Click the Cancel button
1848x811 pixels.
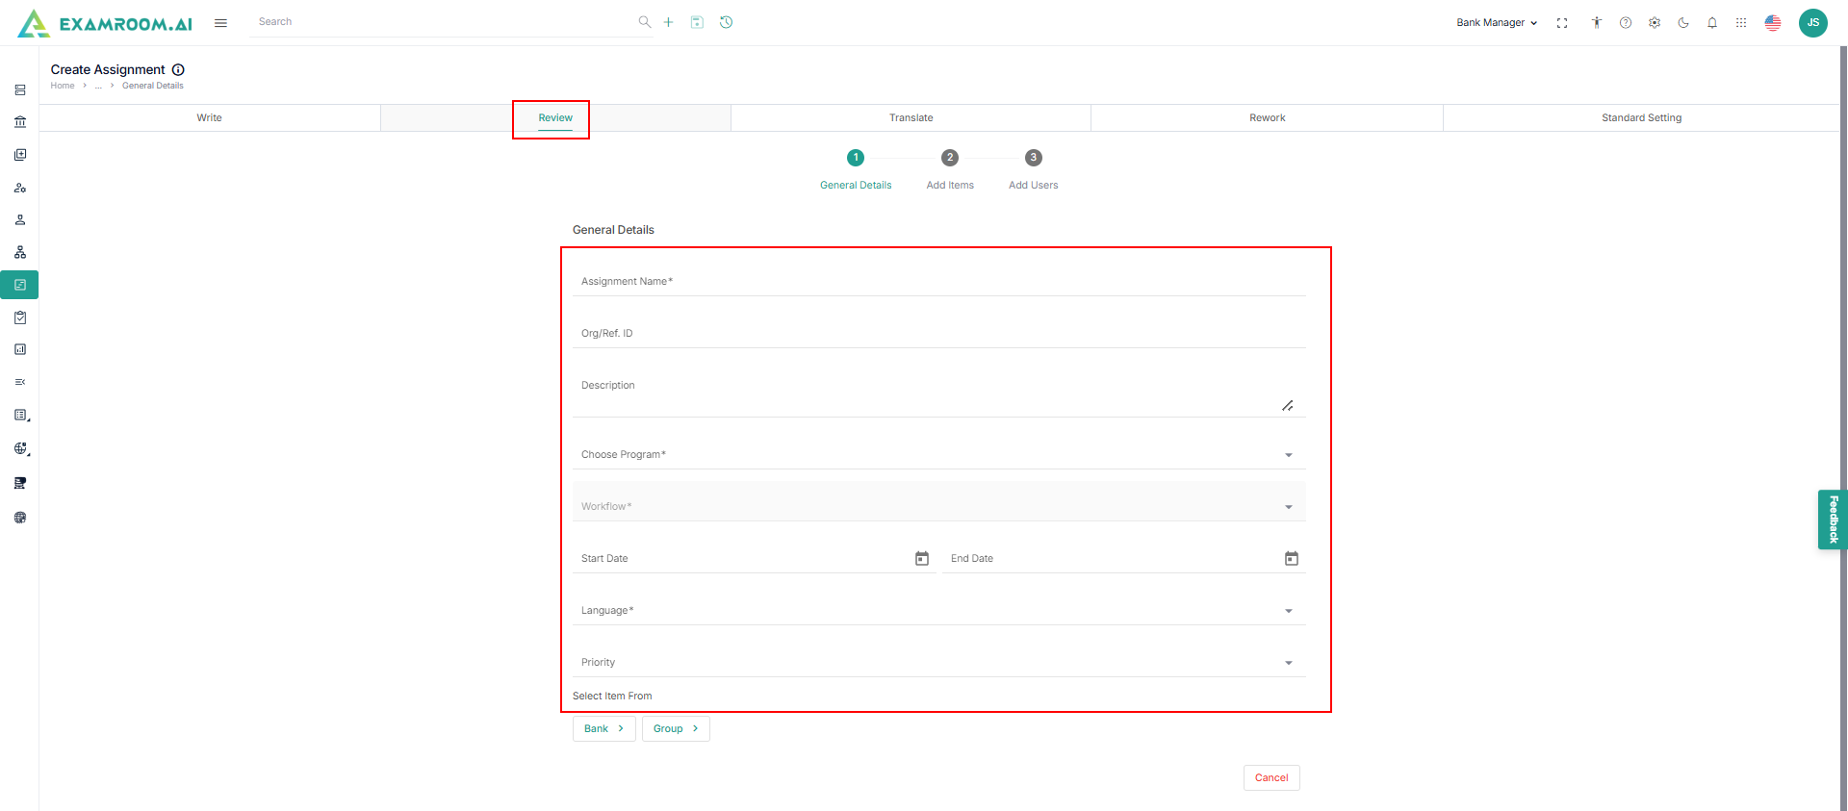click(x=1271, y=777)
